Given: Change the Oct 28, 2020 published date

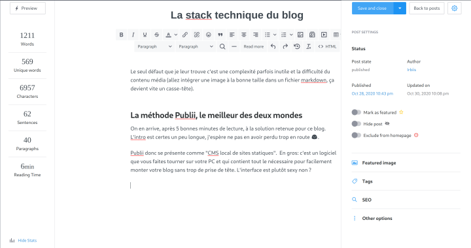Looking at the screenshot, I should tap(372, 93).
